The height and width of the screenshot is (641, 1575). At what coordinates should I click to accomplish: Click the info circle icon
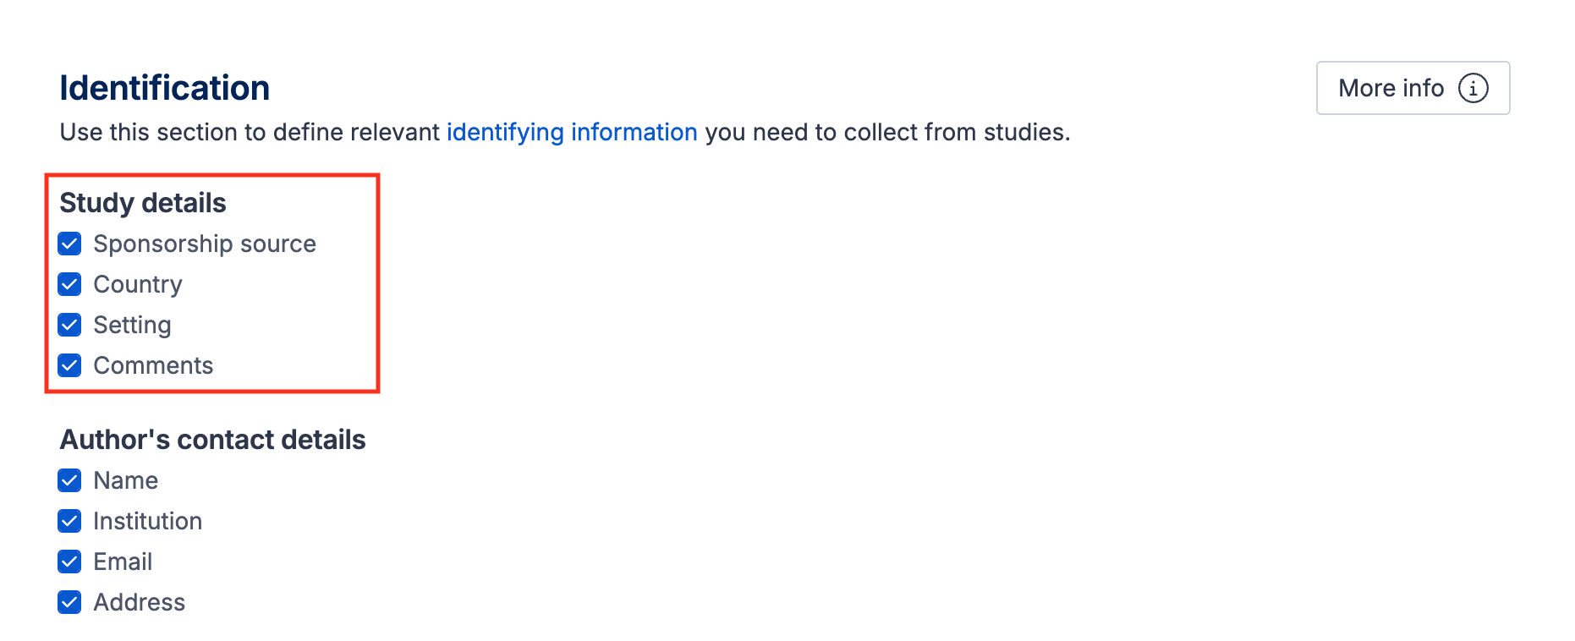coord(1473,88)
